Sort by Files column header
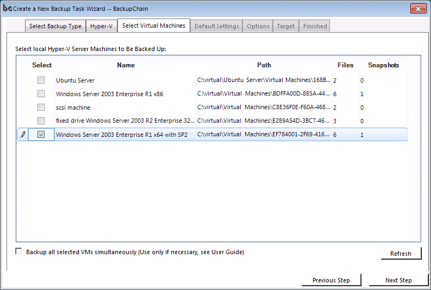 coord(345,65)
